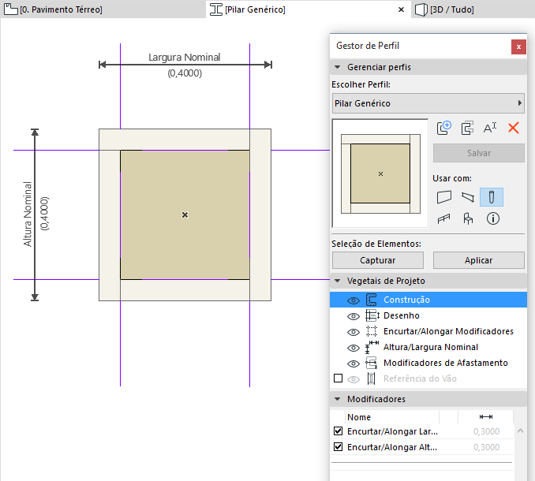
Task: Click Referência do Vão layer icon
Action: click(371, 378)
